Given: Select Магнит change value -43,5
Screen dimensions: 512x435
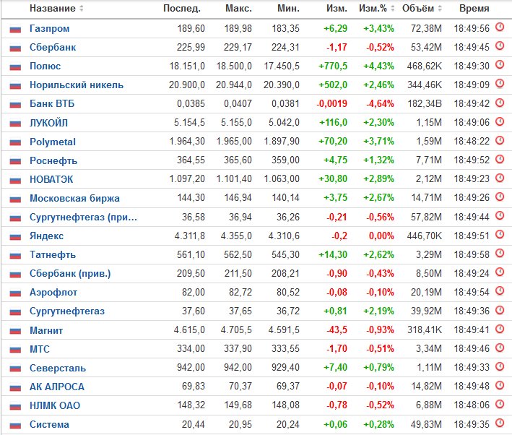Looking at the screenshot, I should [x=337, y=330].
